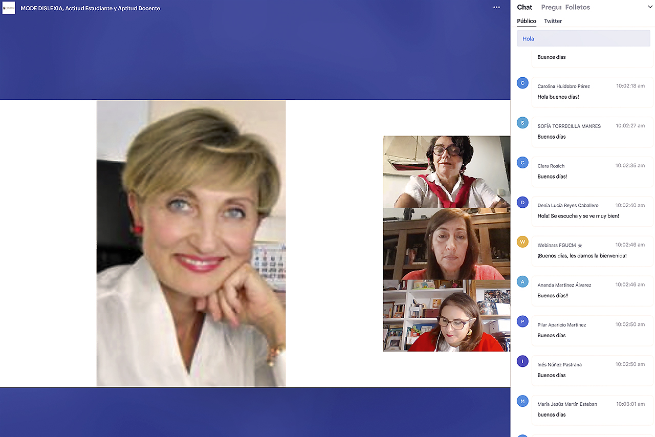Open the Preguntas tab
The height and width of the screenshot is (437, 655).
[x=551, y=7]
